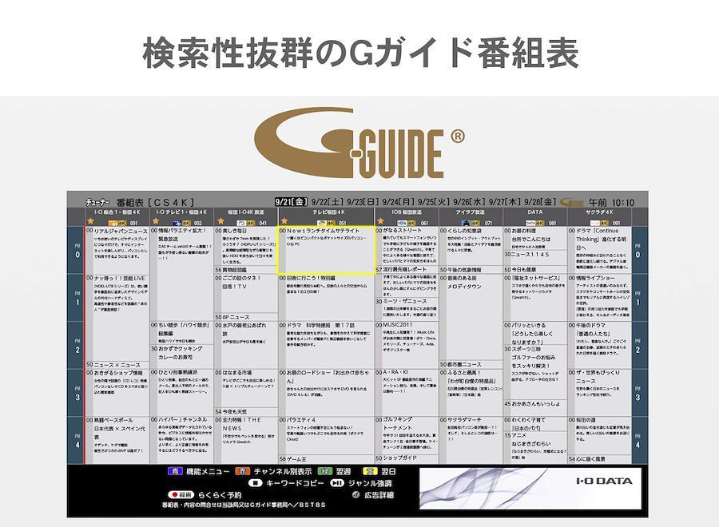The width and height of the screenshot is (719, 527).
Task: Click the red 録画 record button icon
Action: pyautogui.click(x=181, y=495)
